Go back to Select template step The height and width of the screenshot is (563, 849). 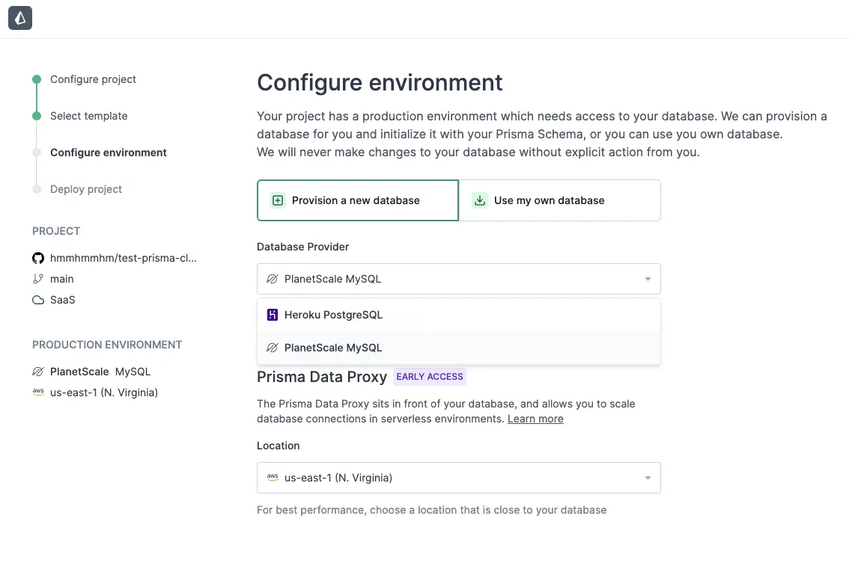click(88, 116)
